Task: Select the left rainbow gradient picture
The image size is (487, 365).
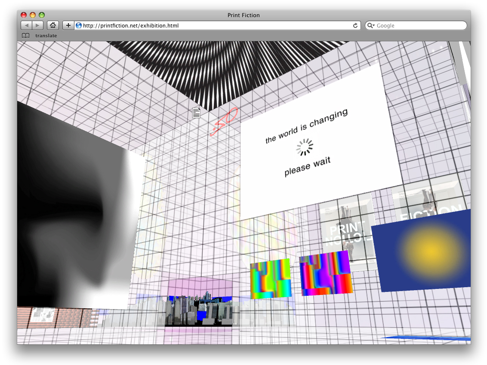Action: [271, 278]
